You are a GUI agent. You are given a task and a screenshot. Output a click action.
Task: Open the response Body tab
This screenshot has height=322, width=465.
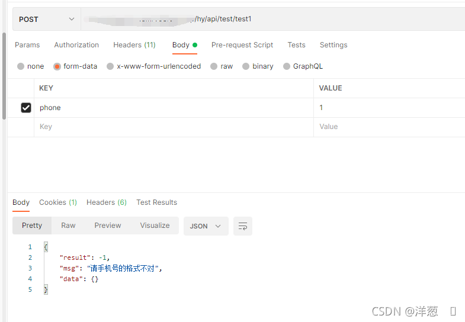21,202
